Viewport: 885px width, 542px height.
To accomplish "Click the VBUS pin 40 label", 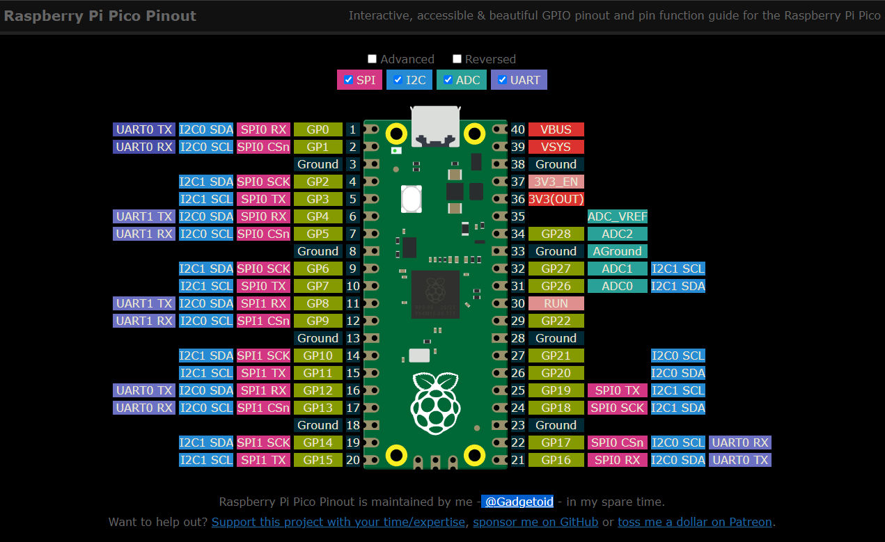I will tap(556, 129).
